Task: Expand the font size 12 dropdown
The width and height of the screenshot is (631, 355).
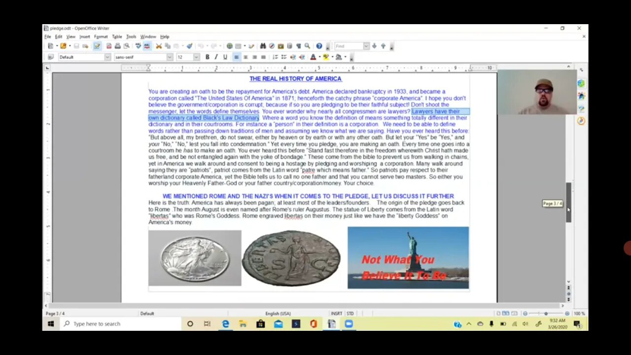Action: [196, 57]
